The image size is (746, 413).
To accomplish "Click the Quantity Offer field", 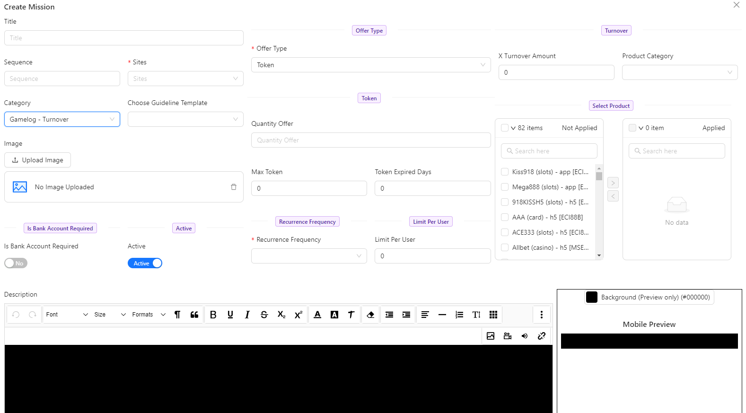I will pos(371,140).
